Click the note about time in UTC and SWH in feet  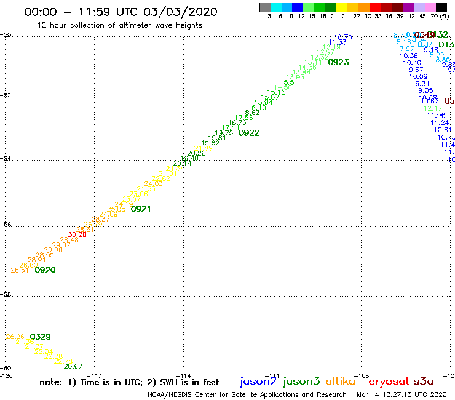pos(129,382)
